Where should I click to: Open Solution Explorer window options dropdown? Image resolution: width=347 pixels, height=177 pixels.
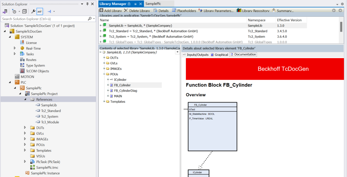(x=82, y=4)
